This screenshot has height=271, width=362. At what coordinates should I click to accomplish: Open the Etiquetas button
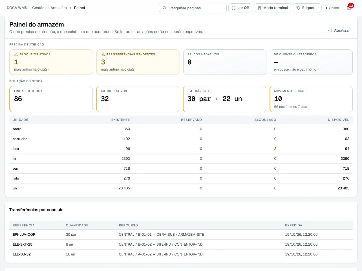(307, 8)
